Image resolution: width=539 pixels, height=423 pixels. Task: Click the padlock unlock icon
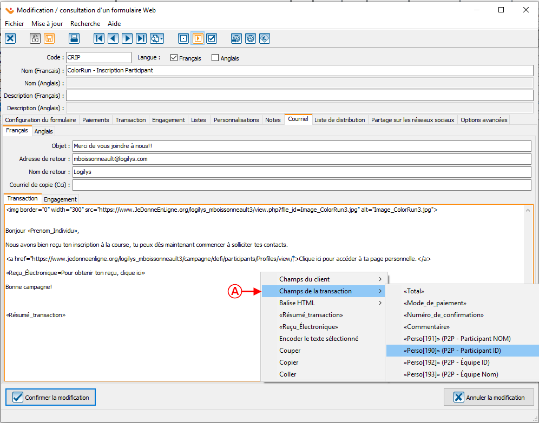[35, 38]
